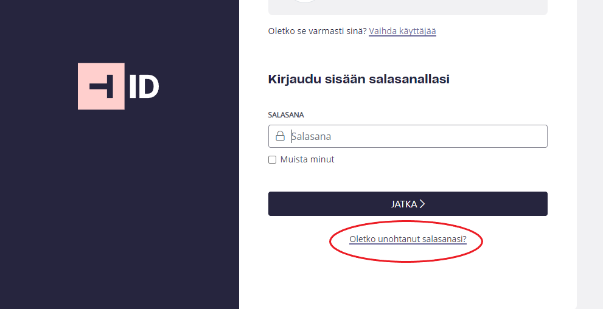Image resolution: width=603 pixels, height=309 pixels.
Task: Focus the Salasana password input field
Action: point(408,136)
